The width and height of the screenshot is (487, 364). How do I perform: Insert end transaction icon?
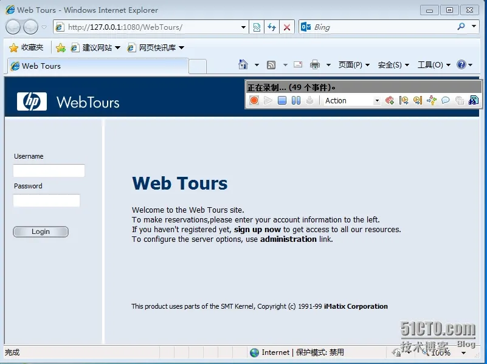point(418,100)
